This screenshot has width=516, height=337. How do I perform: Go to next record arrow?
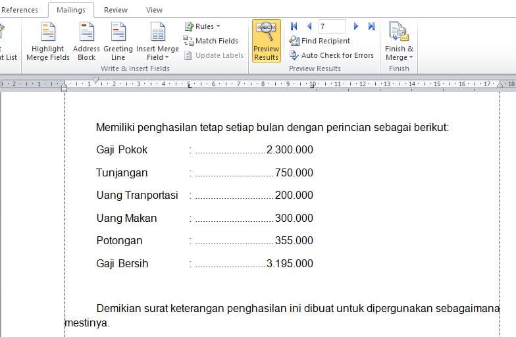356,26
